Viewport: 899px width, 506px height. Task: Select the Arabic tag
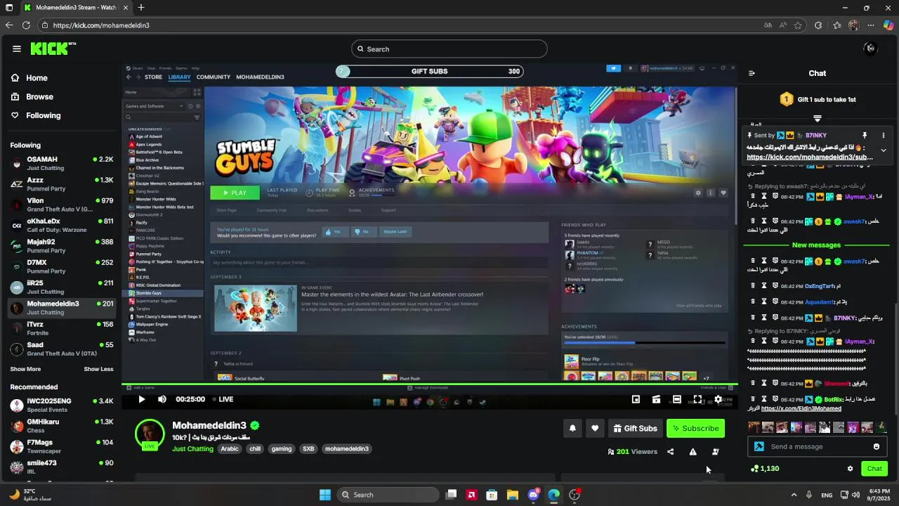click(x=230, y=449)
